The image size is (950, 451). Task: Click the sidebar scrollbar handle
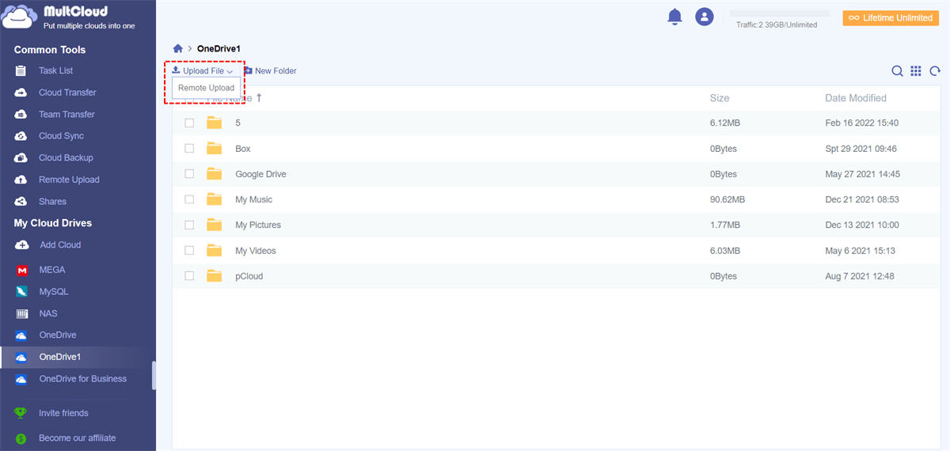point(154,376)
